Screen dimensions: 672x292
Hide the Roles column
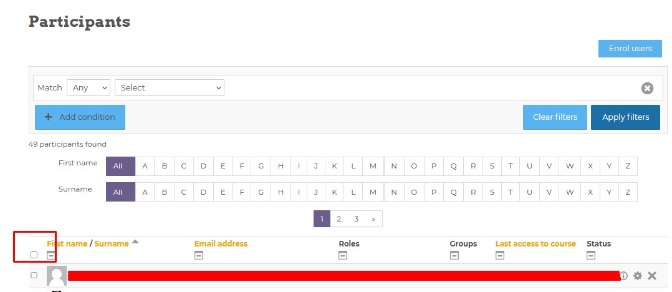click(343, 255)
